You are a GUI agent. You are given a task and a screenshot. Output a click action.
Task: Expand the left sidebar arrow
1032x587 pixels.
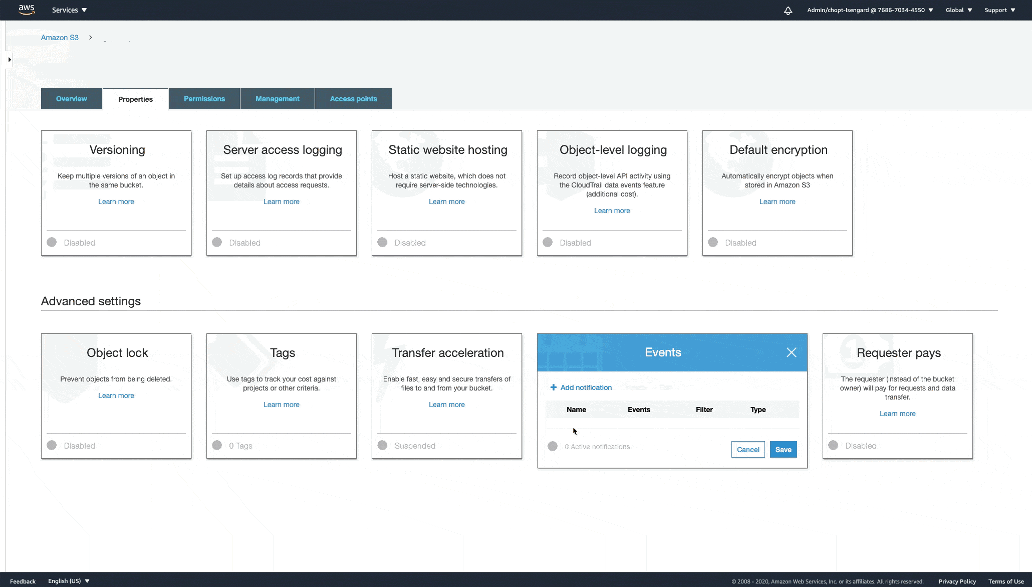[9, 60]
